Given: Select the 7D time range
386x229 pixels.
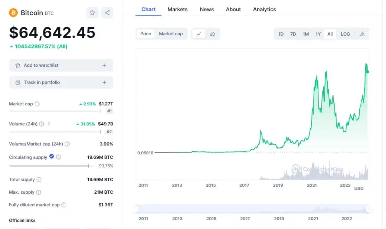Looking at the screenshot, I should 293,34.
